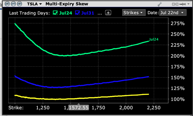Click the Multi-Expiry Skew title
Viewport: 193px width, 116px height.
(x=67, y=4)
